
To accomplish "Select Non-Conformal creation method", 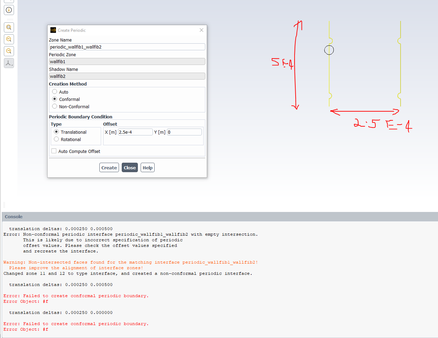I will pos(55,106).
